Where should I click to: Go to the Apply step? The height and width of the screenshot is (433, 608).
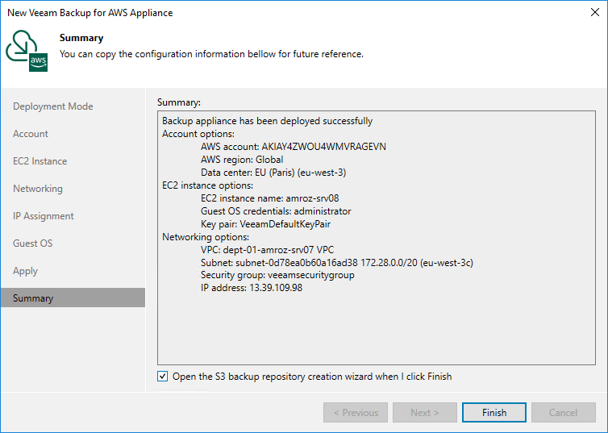click(x=26, y=271)
